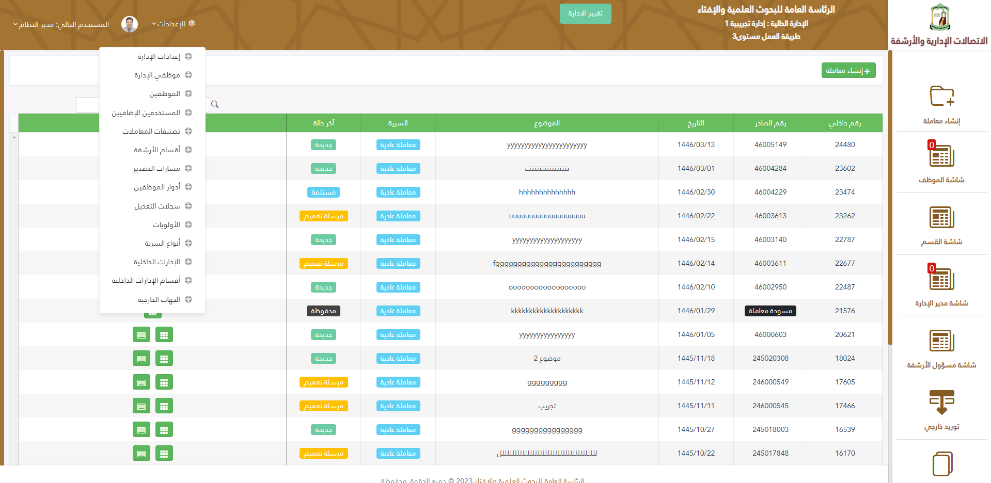
Task: Click the green إنشاء معاملة button
Action: point(848,70)
